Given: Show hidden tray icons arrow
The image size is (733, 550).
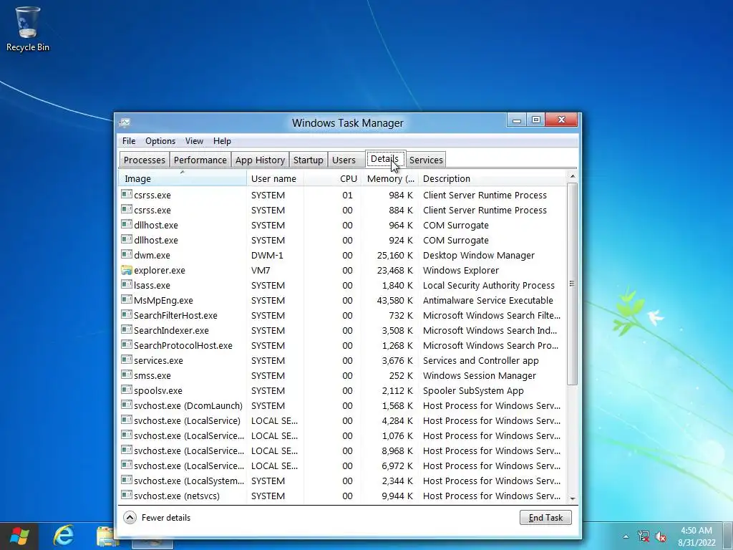Looking at the screenshot, I should (x=626, y=536).
